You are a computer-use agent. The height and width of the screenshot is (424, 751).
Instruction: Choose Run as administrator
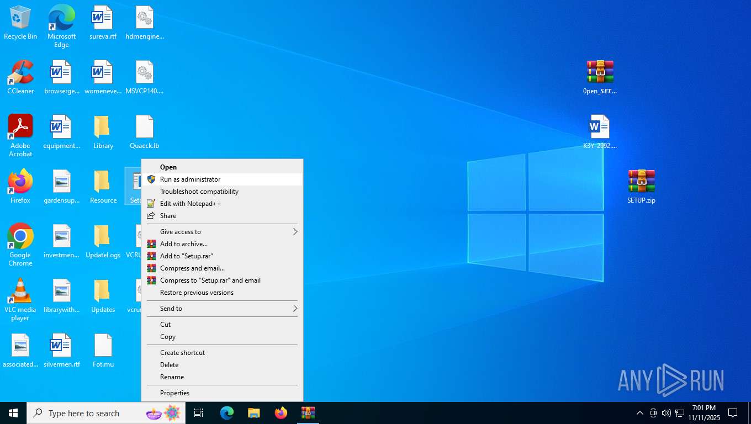[x=222, y=179]
